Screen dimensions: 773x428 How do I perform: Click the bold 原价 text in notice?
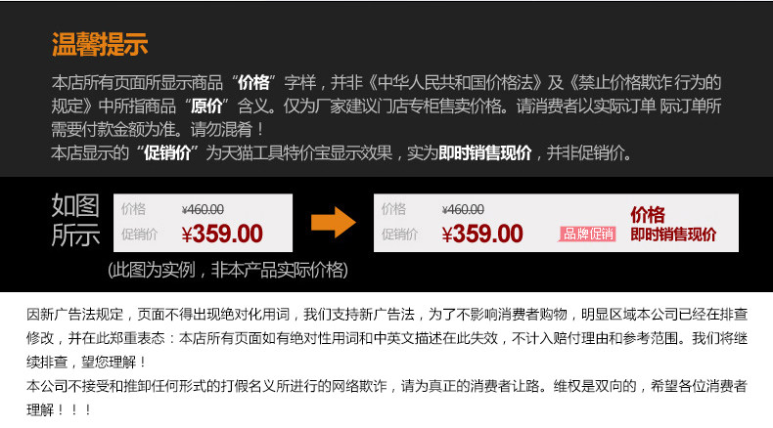click(206, 106)
